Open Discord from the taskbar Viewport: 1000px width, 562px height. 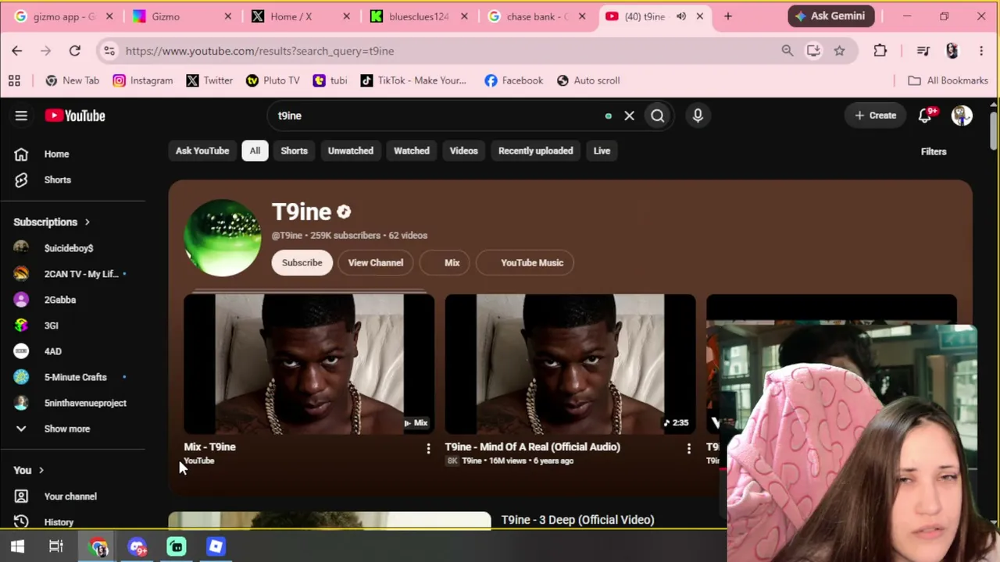[x=137, y=546]
